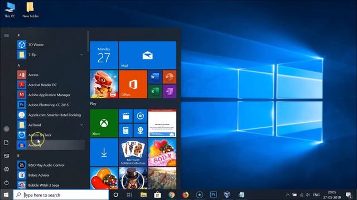
Task: Launch Chrome from taskbar
Action: point(171,195)
